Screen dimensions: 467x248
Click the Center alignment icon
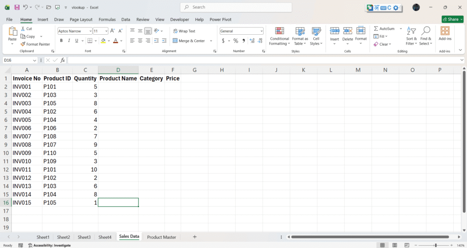140,41
